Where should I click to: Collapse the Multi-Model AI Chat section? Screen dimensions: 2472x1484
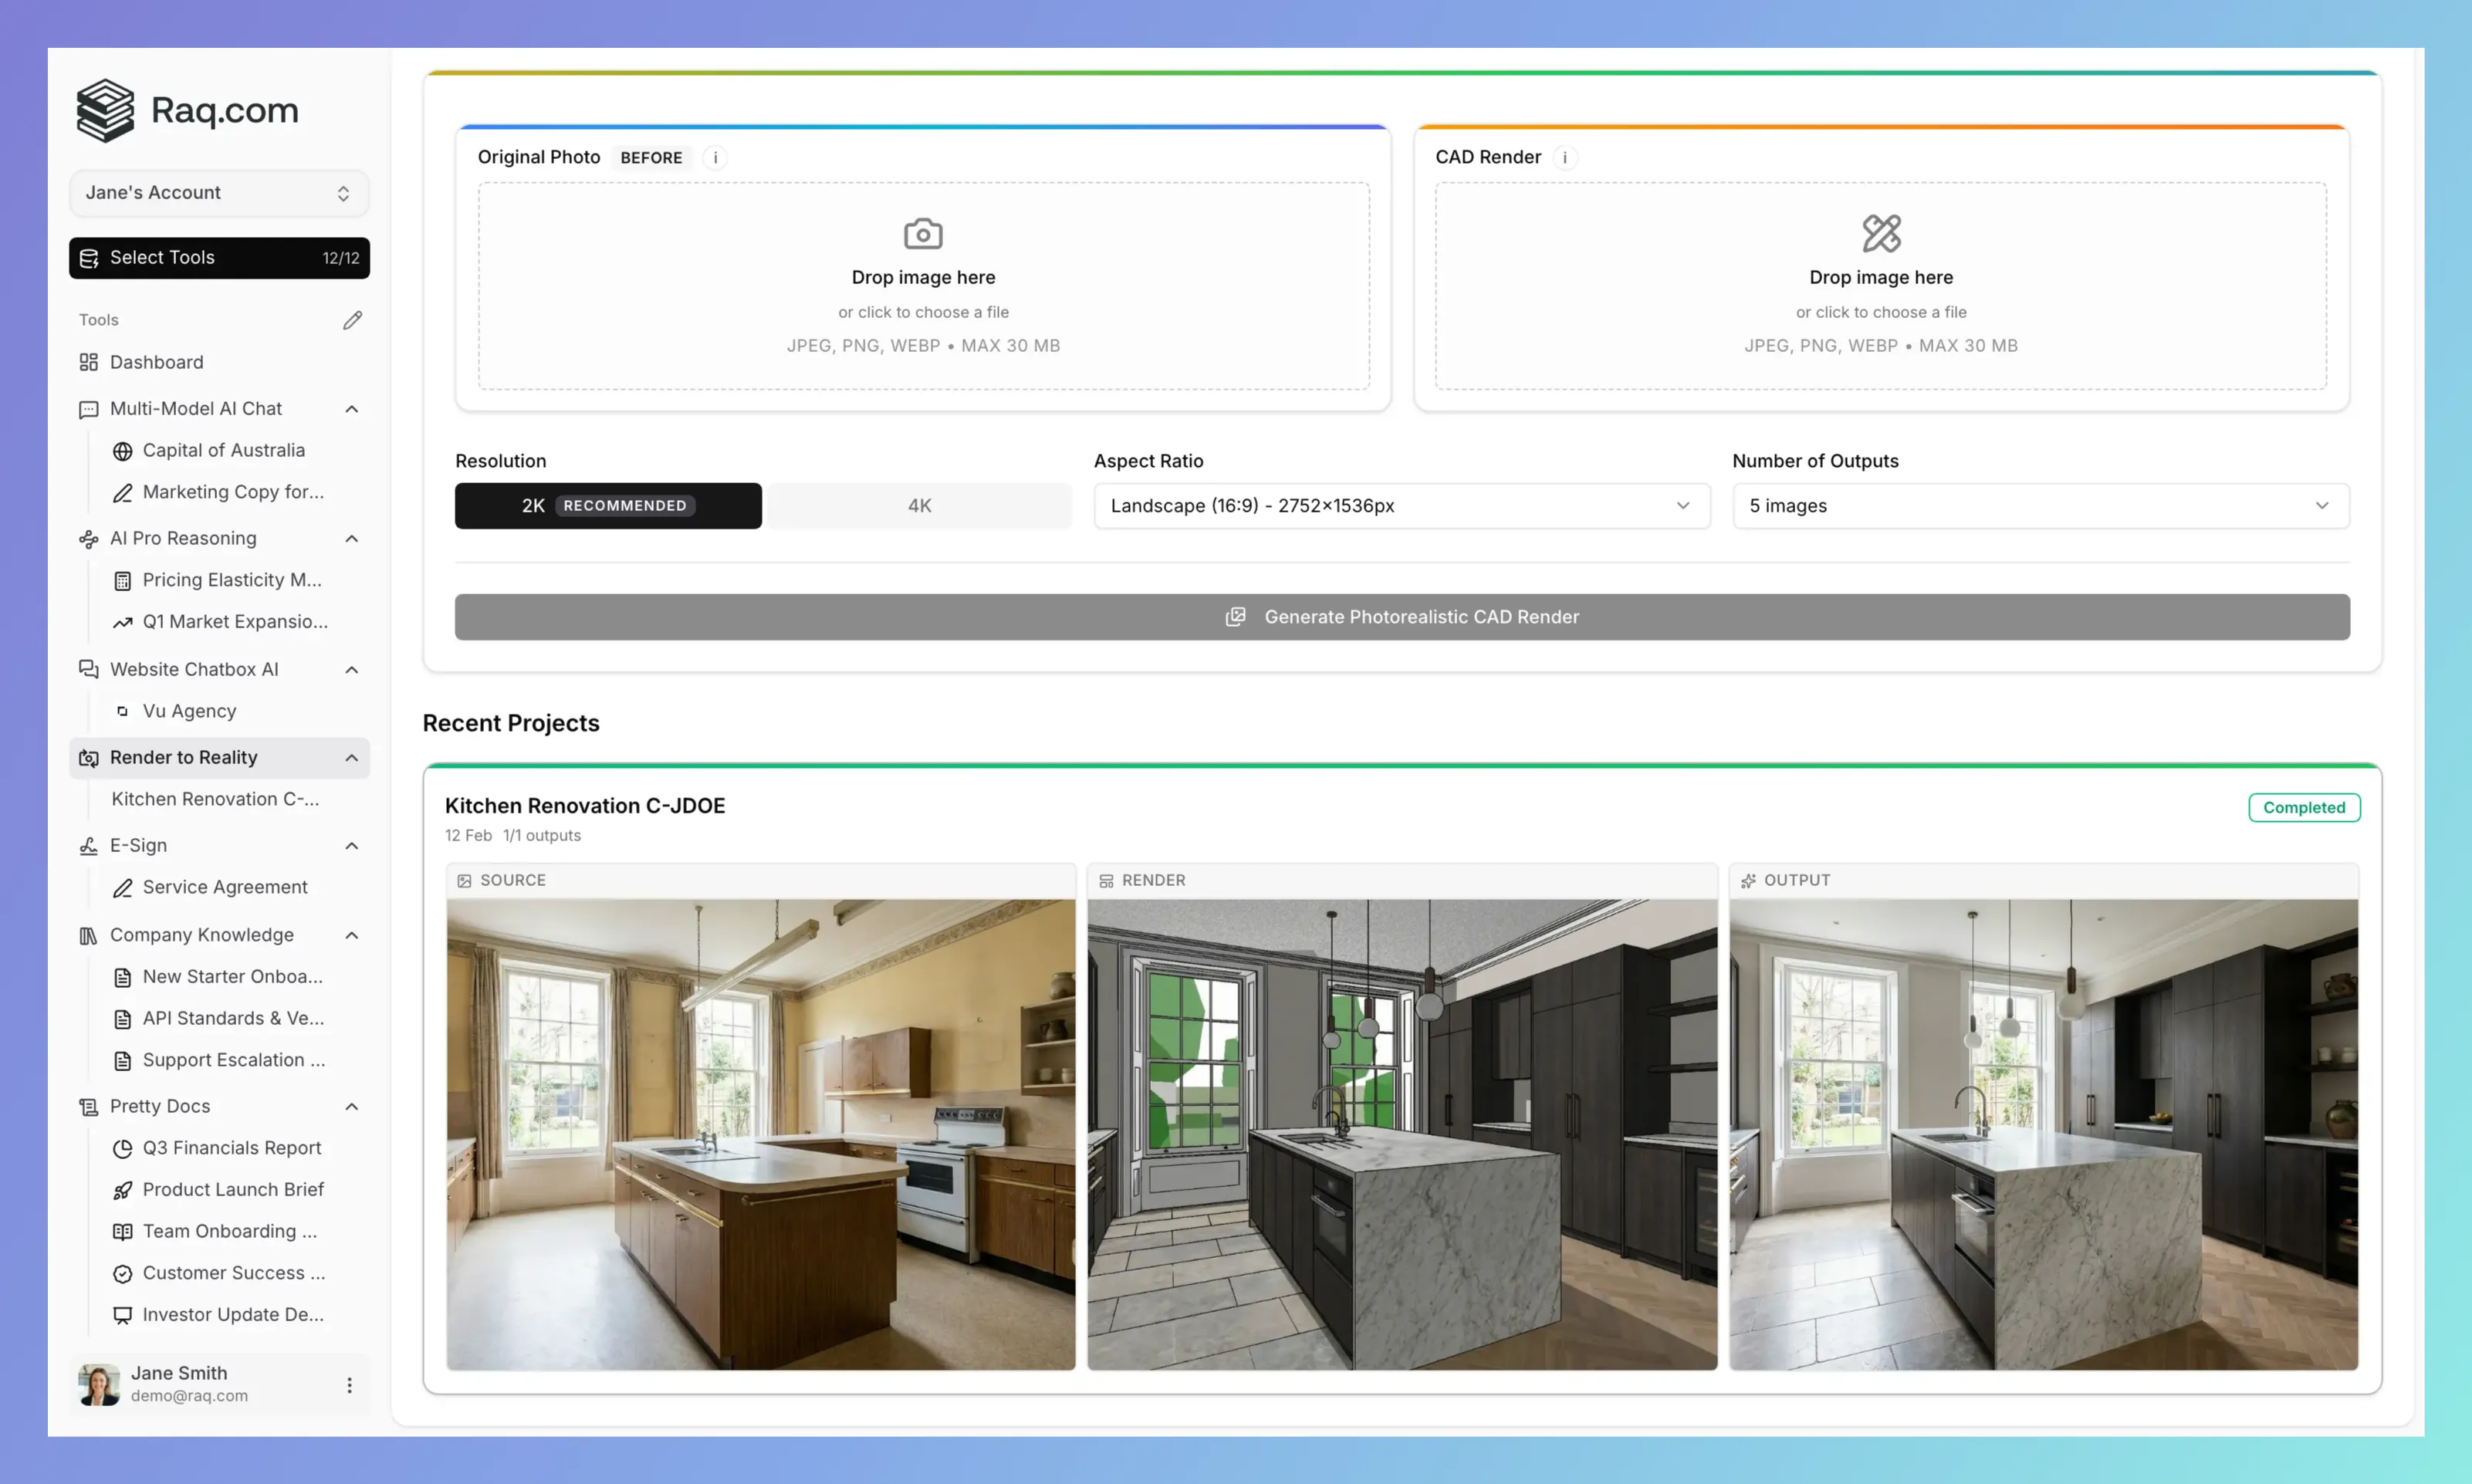351,409
